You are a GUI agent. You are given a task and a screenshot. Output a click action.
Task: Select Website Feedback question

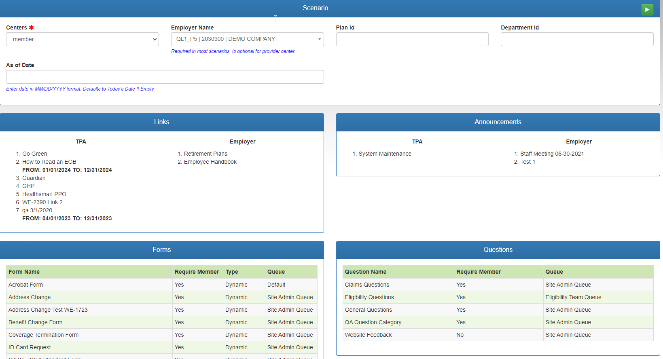tap(368, 335)
